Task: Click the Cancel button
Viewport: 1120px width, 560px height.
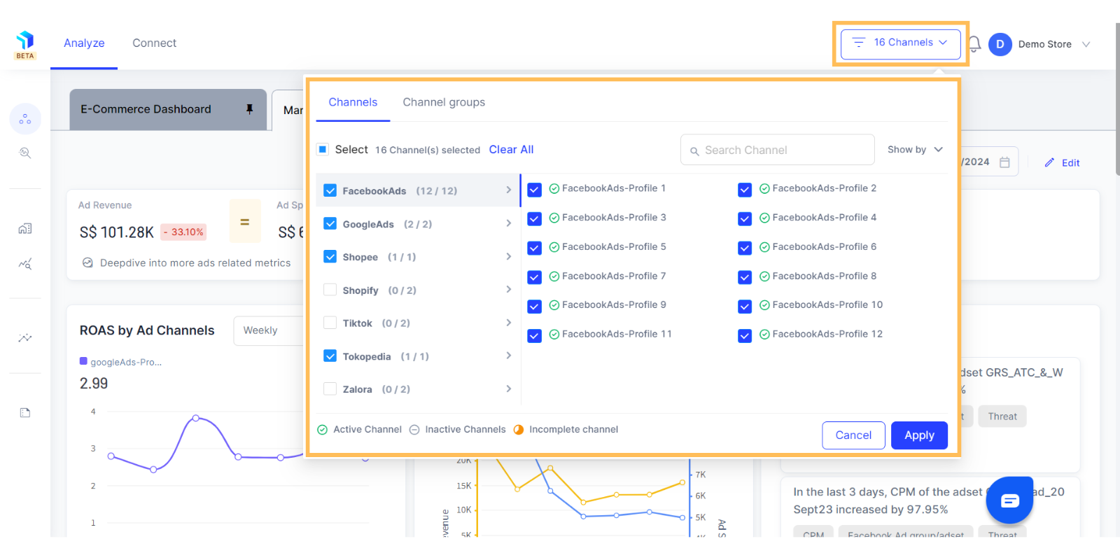Action: click(853, 435)
